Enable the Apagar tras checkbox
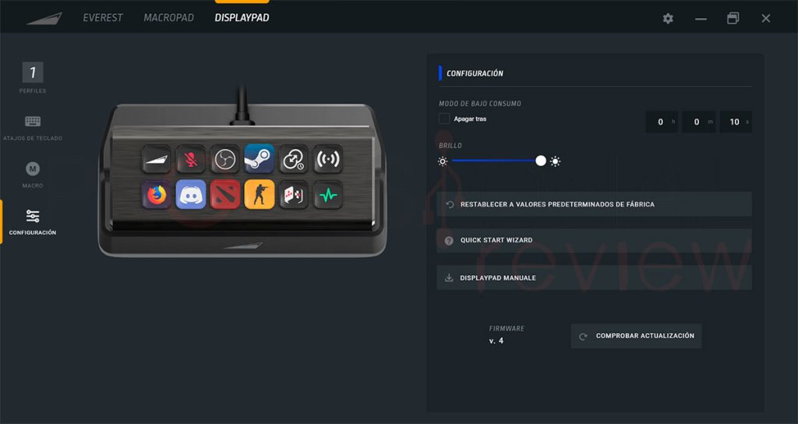 pyautogui.click(x=444, y=118)
